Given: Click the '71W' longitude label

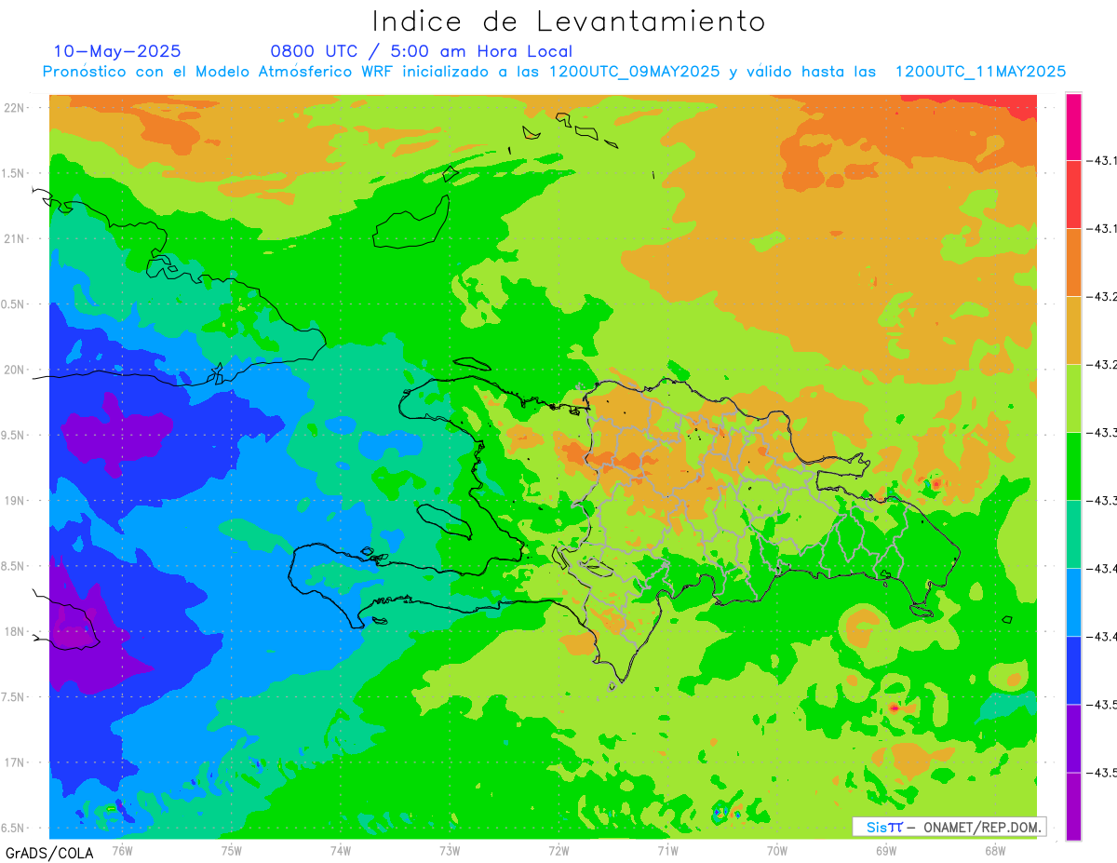Looking at the screenshot, I should tap(667, 849).
